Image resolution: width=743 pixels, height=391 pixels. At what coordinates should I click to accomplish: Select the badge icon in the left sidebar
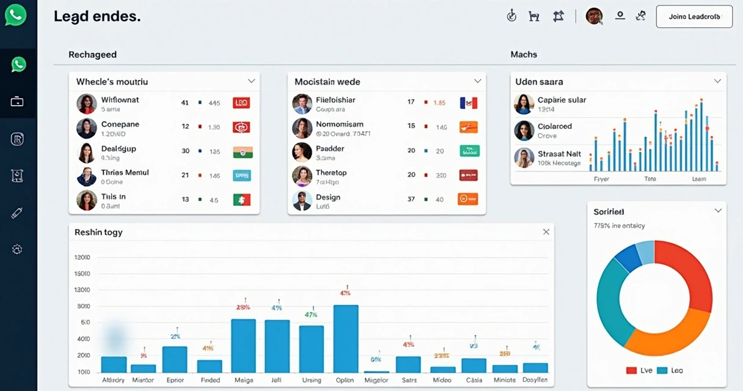coord(18,139)
